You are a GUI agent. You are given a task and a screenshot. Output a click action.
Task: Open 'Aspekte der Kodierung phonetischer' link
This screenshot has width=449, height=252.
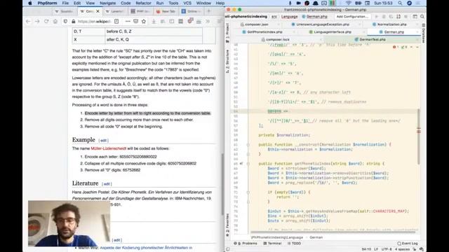click(x=146, y=248)
